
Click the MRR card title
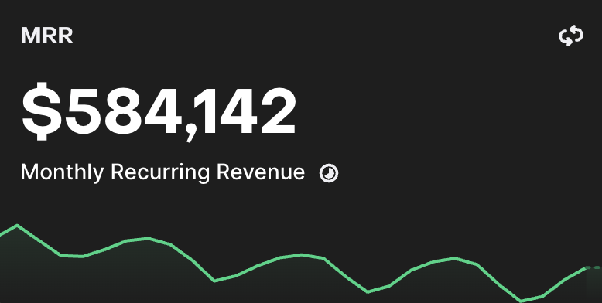[47, 36]
